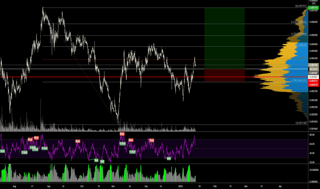Click the 19 date on time axis
The width and height of the screenshot is (320, 189).
pos(99,186)
